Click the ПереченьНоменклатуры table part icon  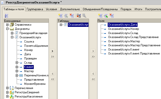click(21, 75)
